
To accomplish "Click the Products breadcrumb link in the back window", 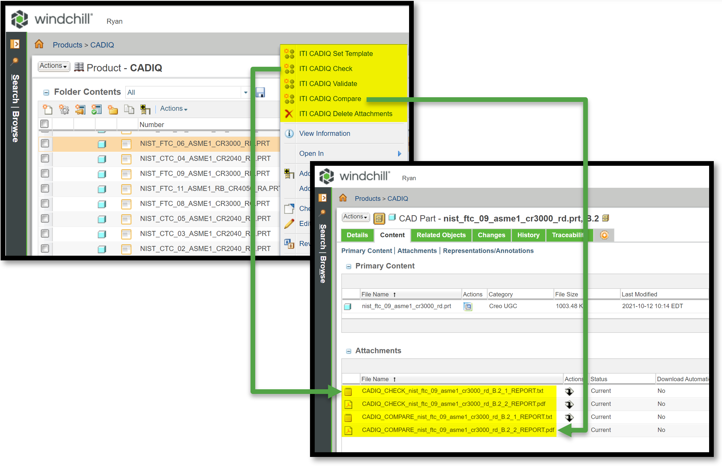I will (x=67, y=45).
